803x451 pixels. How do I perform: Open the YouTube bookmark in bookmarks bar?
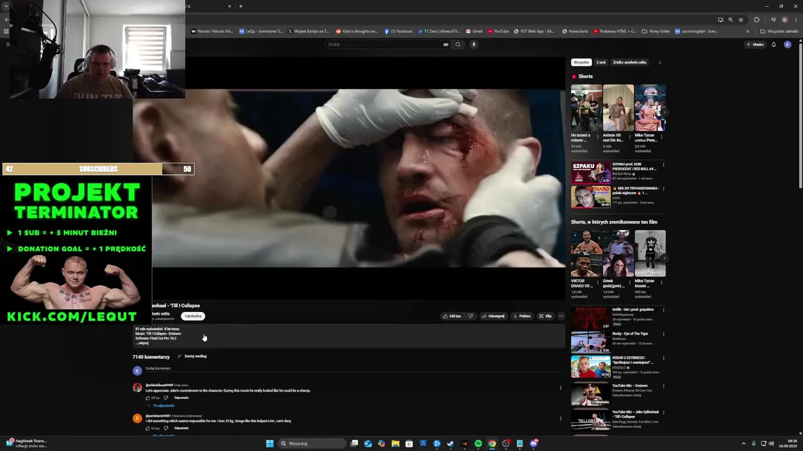tap(498, 31)
